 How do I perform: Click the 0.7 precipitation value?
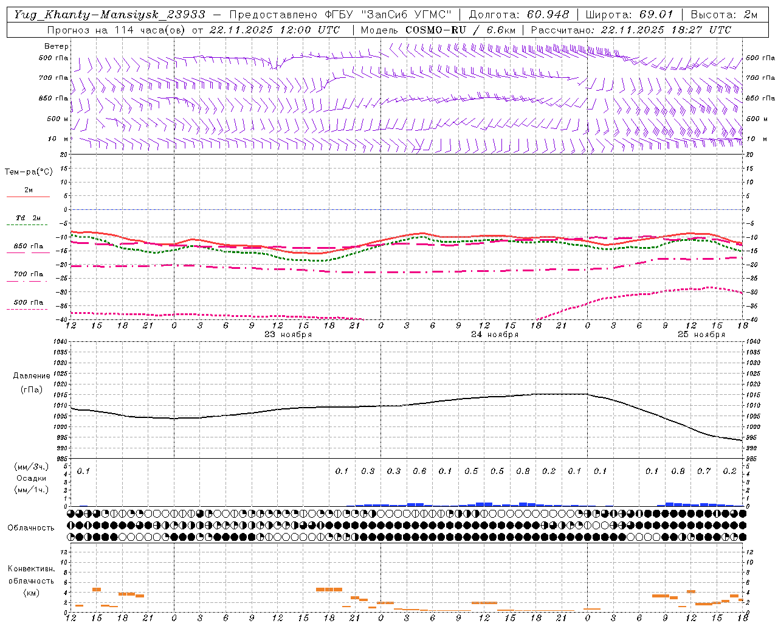[704, 472]
